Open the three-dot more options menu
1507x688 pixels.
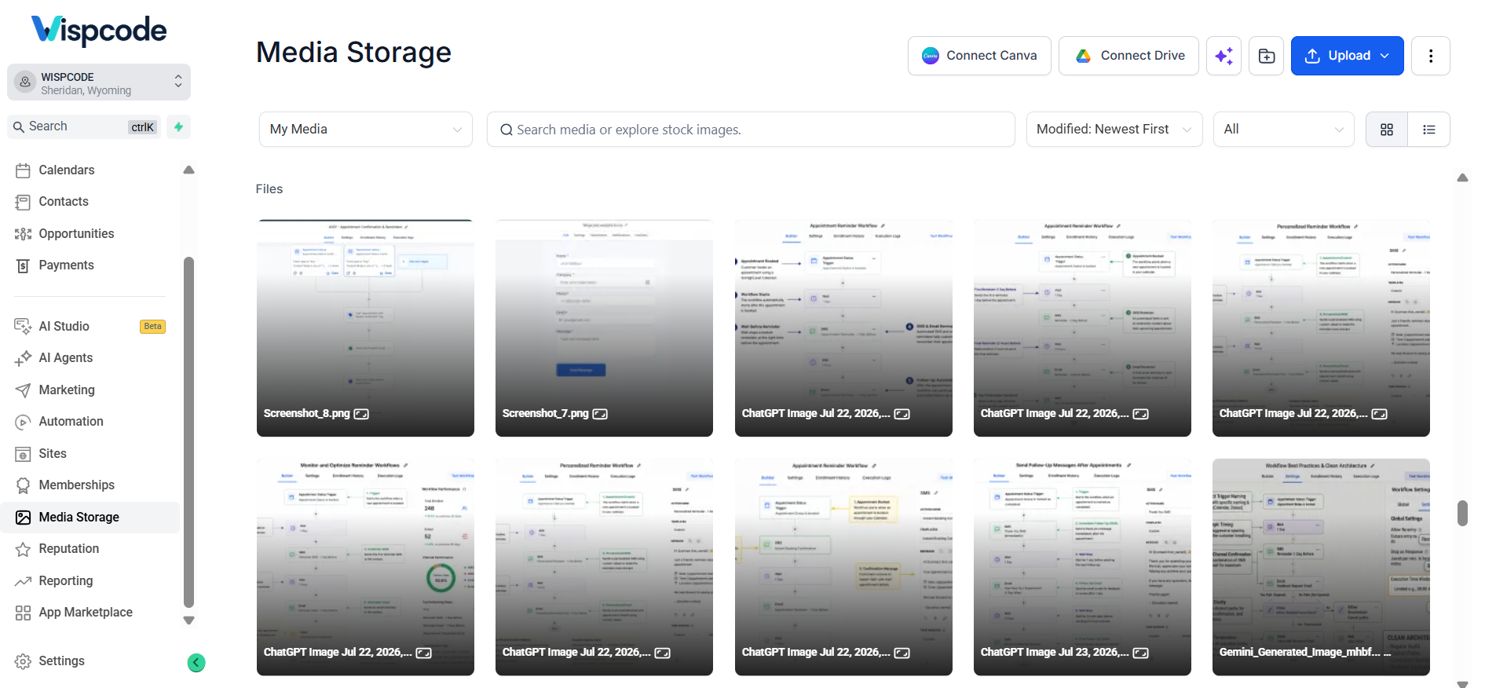click(x=1430, y=56)
